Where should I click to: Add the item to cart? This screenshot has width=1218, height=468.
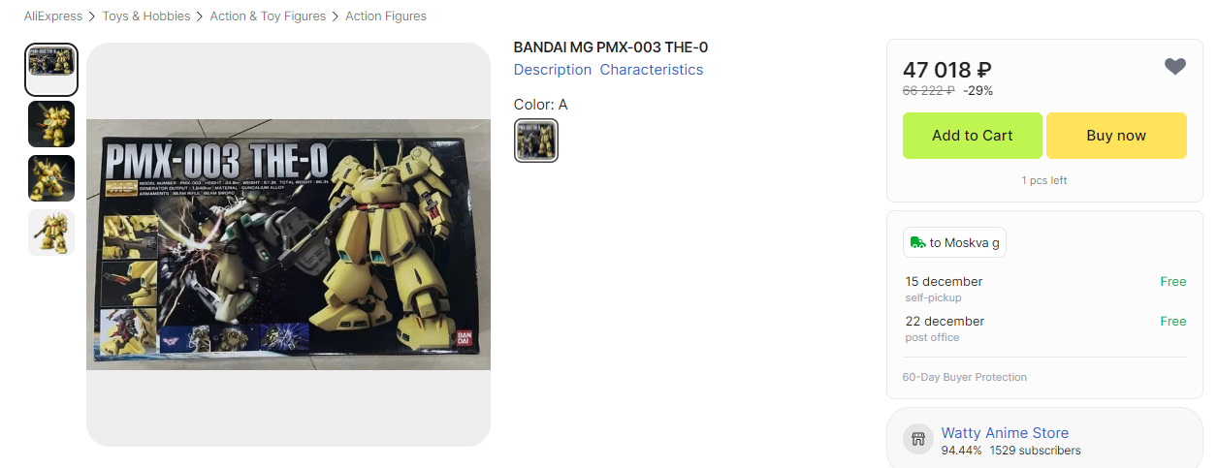pyautogui.click(x=973, y=136)
